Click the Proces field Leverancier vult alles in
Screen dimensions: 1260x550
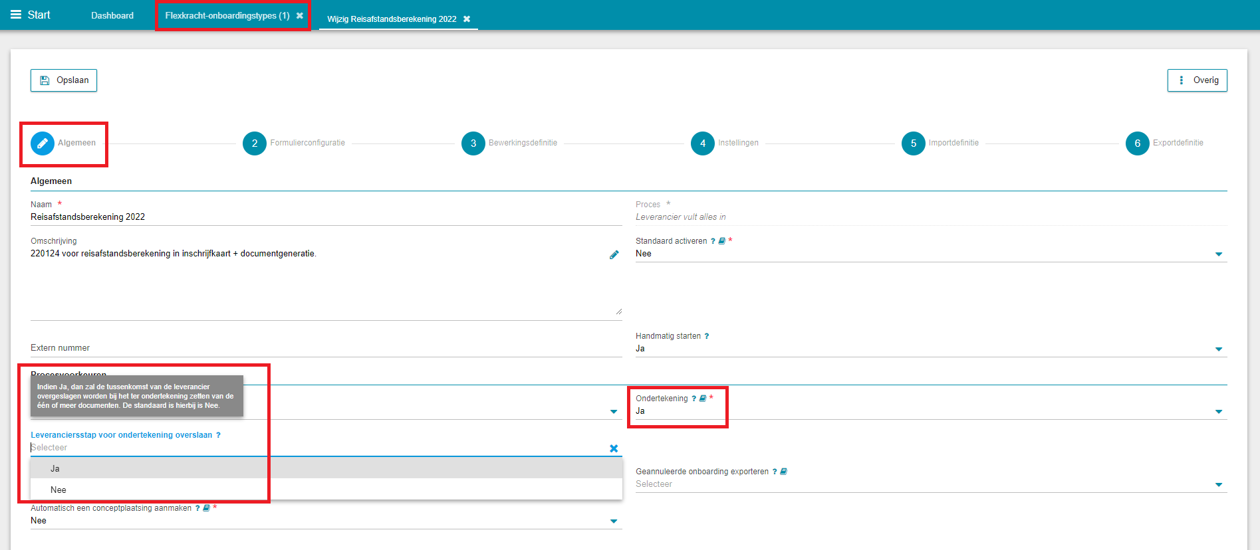[x=931, y=217]
